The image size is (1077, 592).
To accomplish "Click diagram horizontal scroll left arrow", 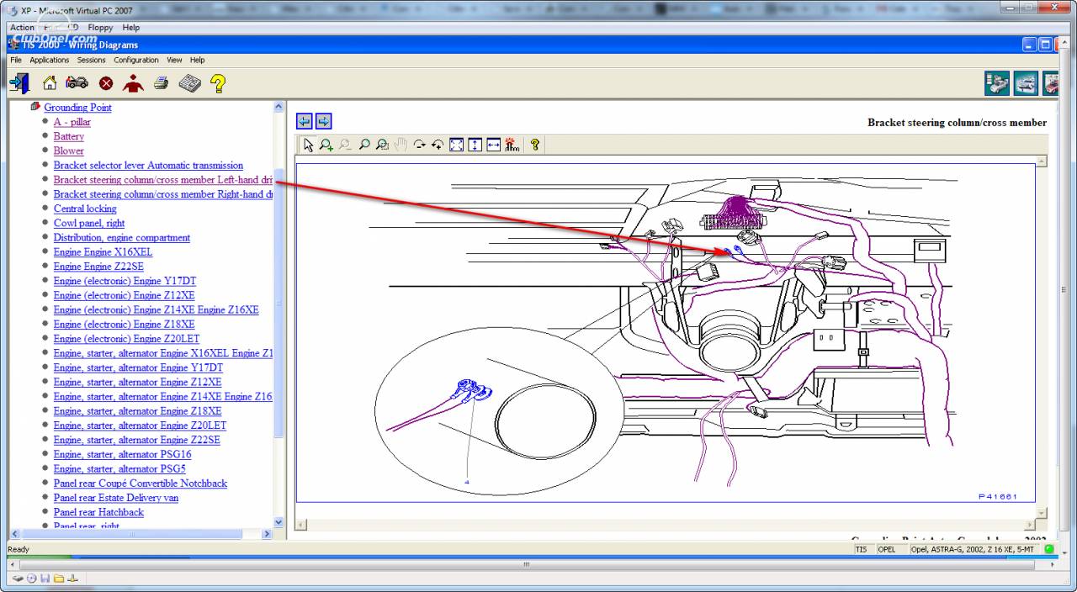I will (300, 524).
